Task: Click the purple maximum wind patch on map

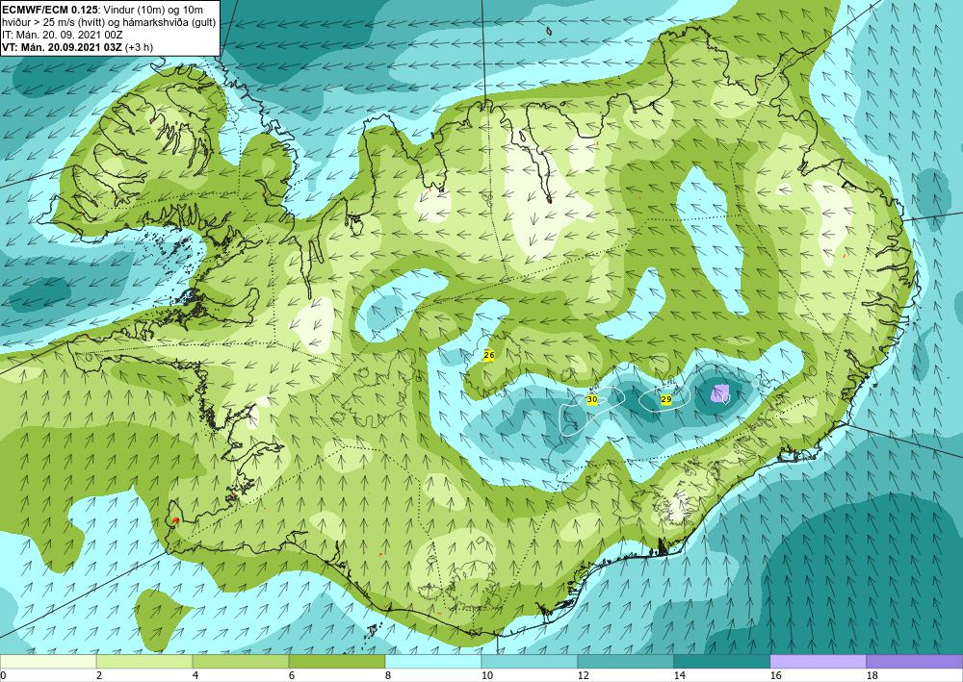Action: coord(719,393)
